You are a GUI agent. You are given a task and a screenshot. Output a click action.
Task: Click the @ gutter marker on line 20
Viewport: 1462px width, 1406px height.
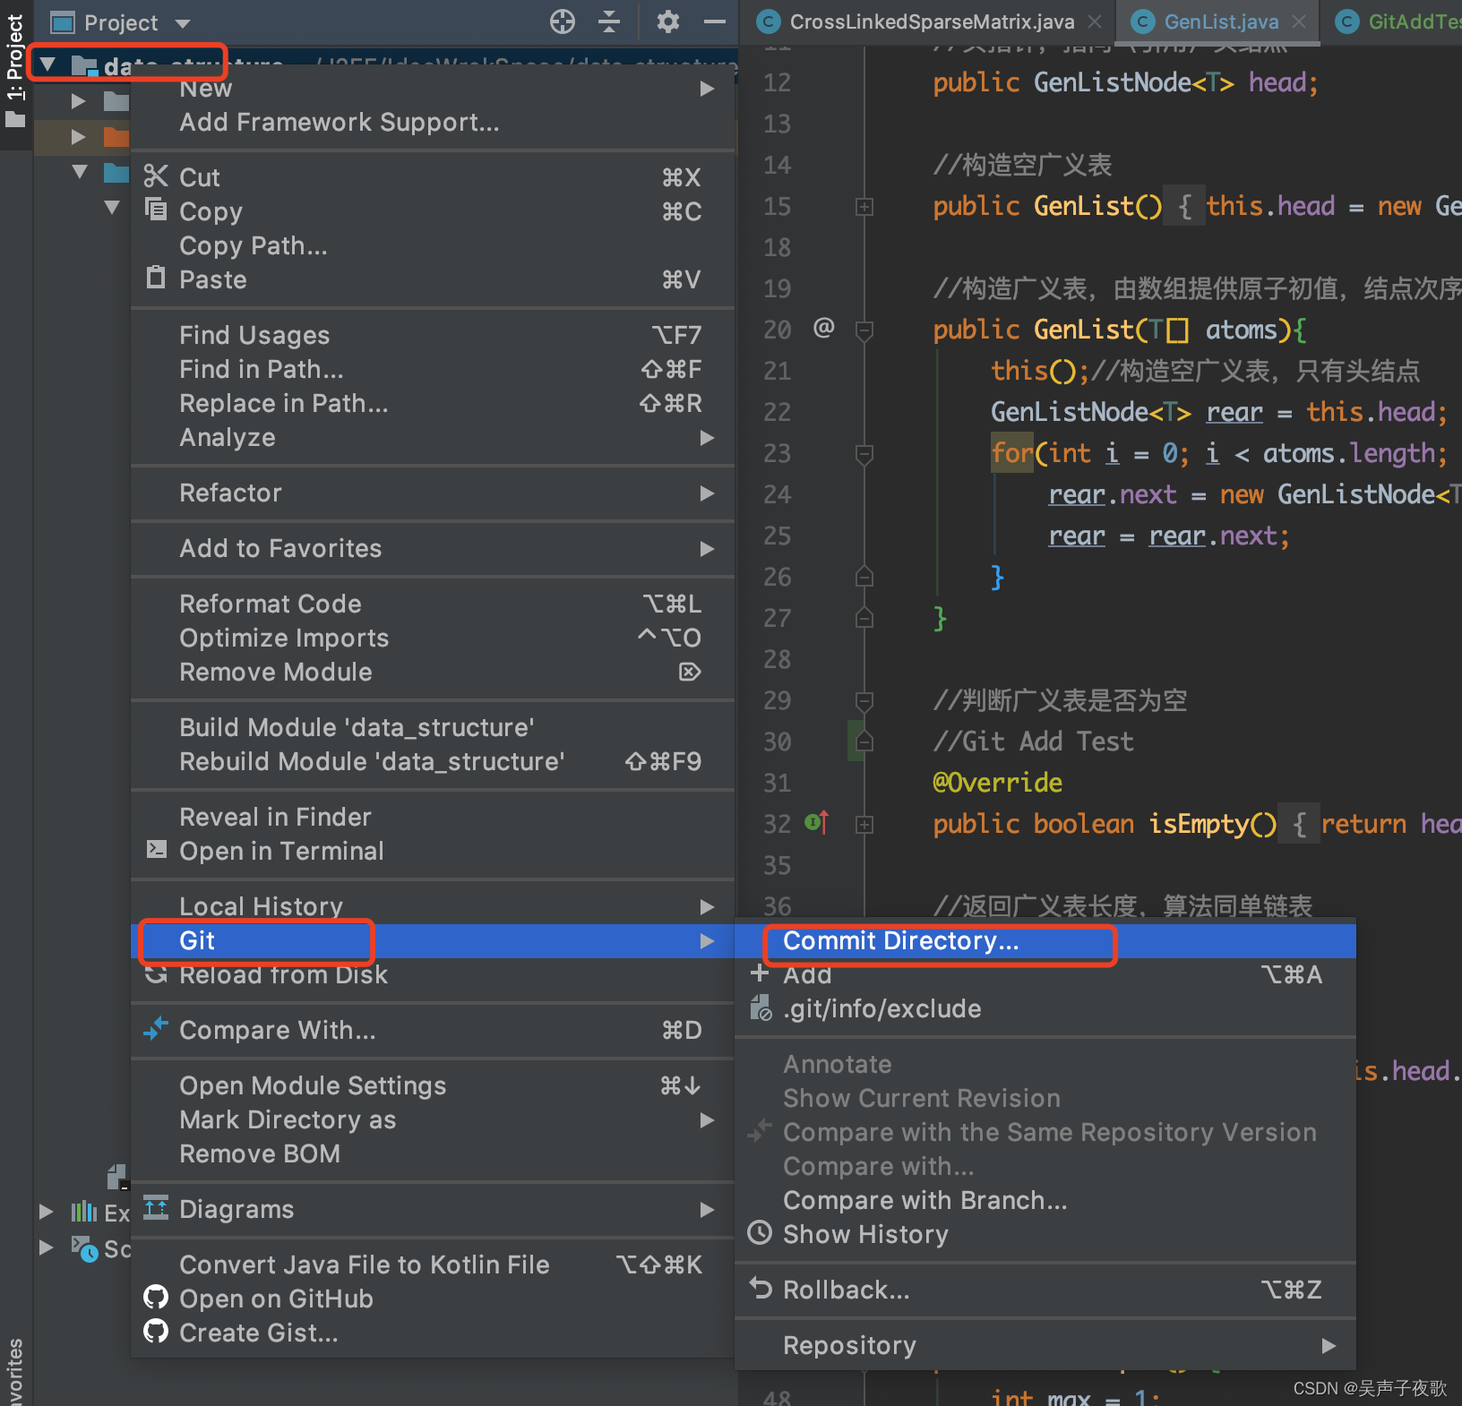(823, 328)
